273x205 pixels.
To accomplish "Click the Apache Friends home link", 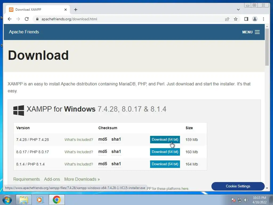I will (x=24, y=32).
